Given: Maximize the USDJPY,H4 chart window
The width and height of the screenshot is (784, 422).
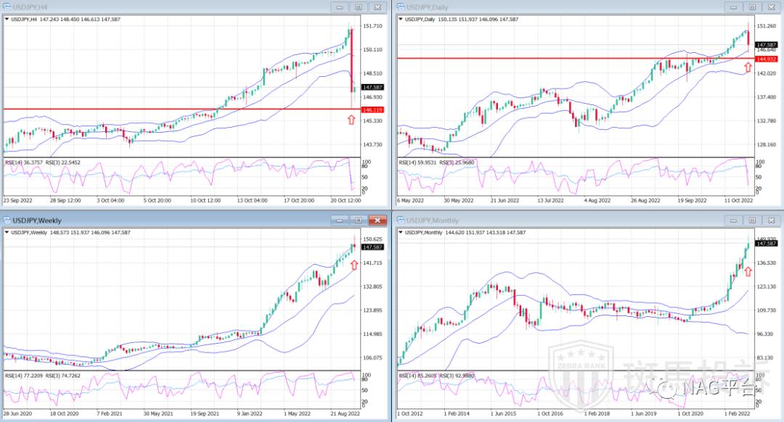Looking at the screenshot, I should pos(358,7).
